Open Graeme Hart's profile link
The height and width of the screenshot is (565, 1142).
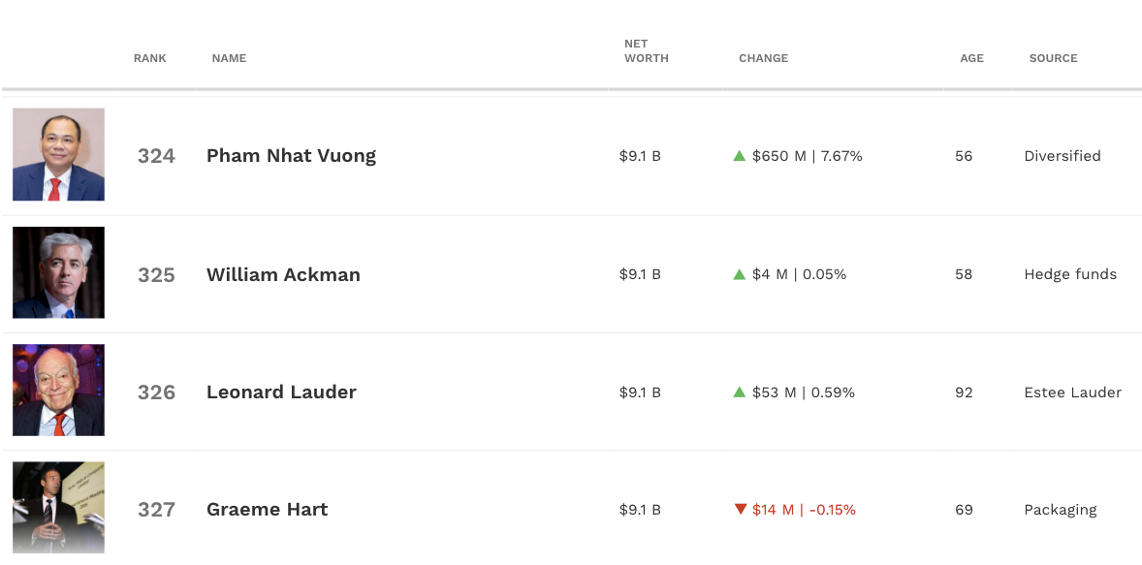pos(268,509)
